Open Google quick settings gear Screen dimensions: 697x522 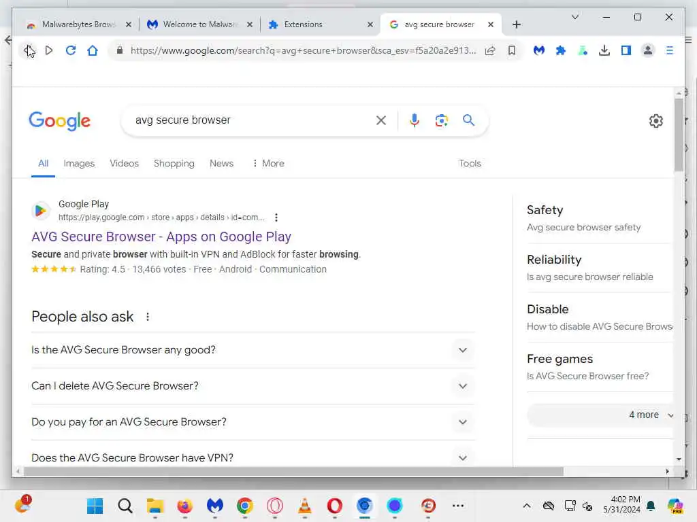pos(655,121)
